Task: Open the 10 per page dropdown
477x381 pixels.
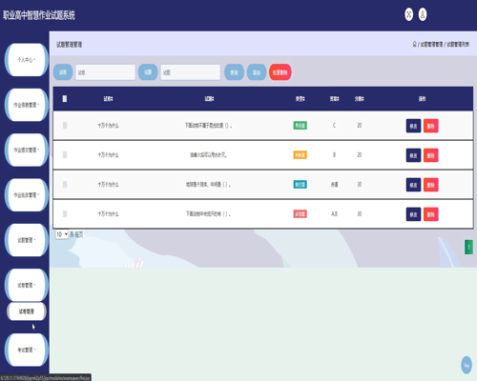Action: [x=62, y=234]
